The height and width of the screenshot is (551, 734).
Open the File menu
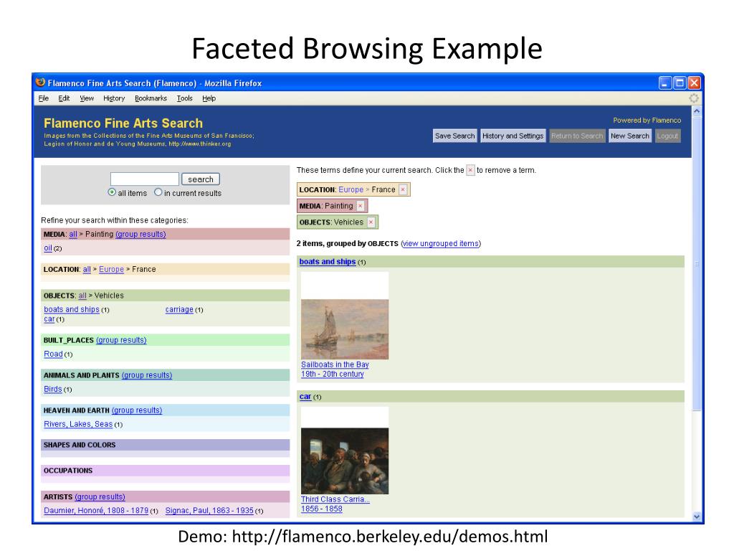[x=44, y=98]
